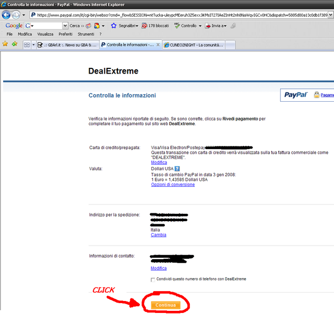Image resolution: width=334 pixels, height=314 pixels.
Task: Open the Favorites Center star icon
Action: click(x=5, y=44)
